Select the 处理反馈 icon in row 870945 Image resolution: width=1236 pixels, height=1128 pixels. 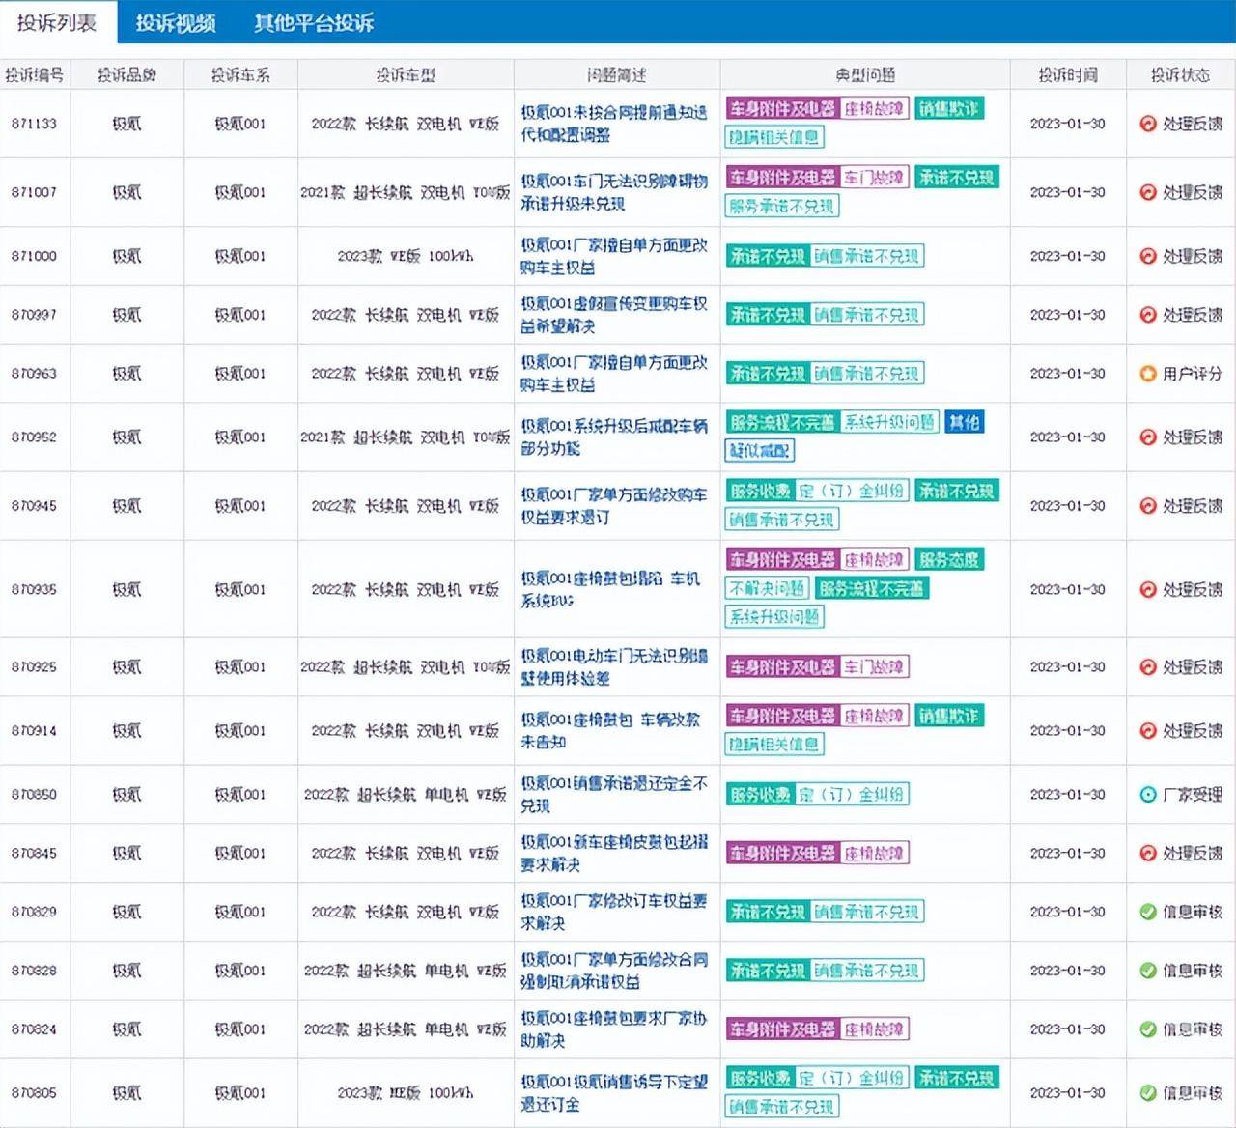click(x=1147, y=506)
